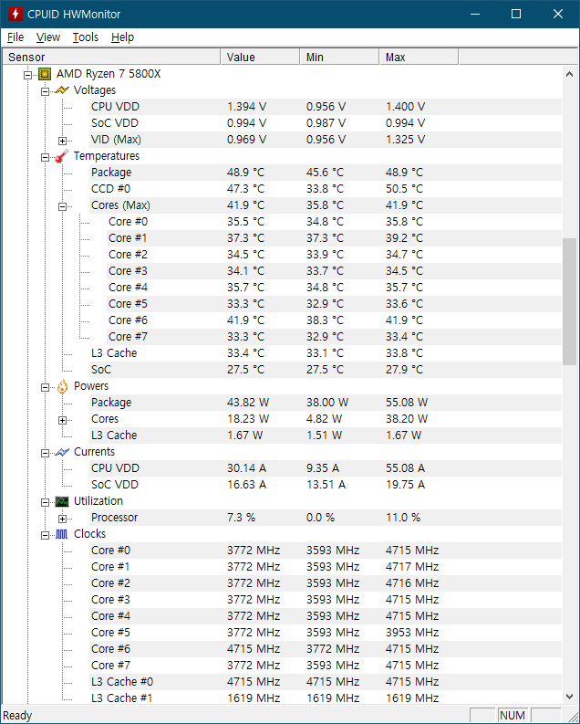The height and width of the screenshot is (724, 580).
Task: Click the vertical scrollbar thumb
Action: coord(569,301)
